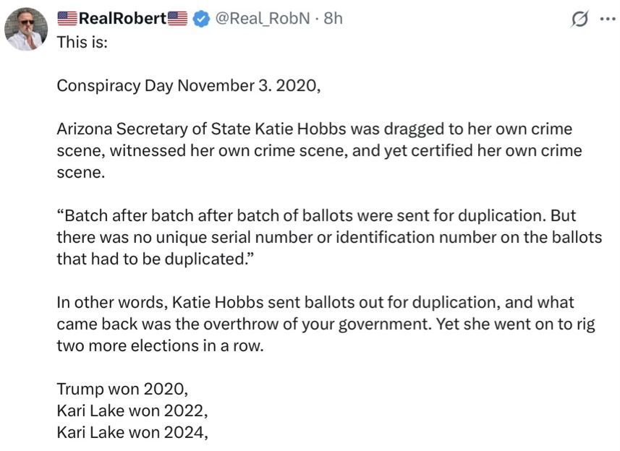Click the US flag emoji after RealRobert
Screen dimensions: 620x451
coord(178,19)
